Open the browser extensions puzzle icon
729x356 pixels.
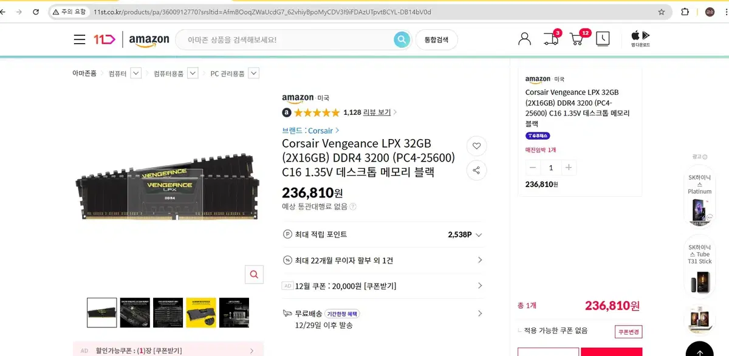pos(685,12)
